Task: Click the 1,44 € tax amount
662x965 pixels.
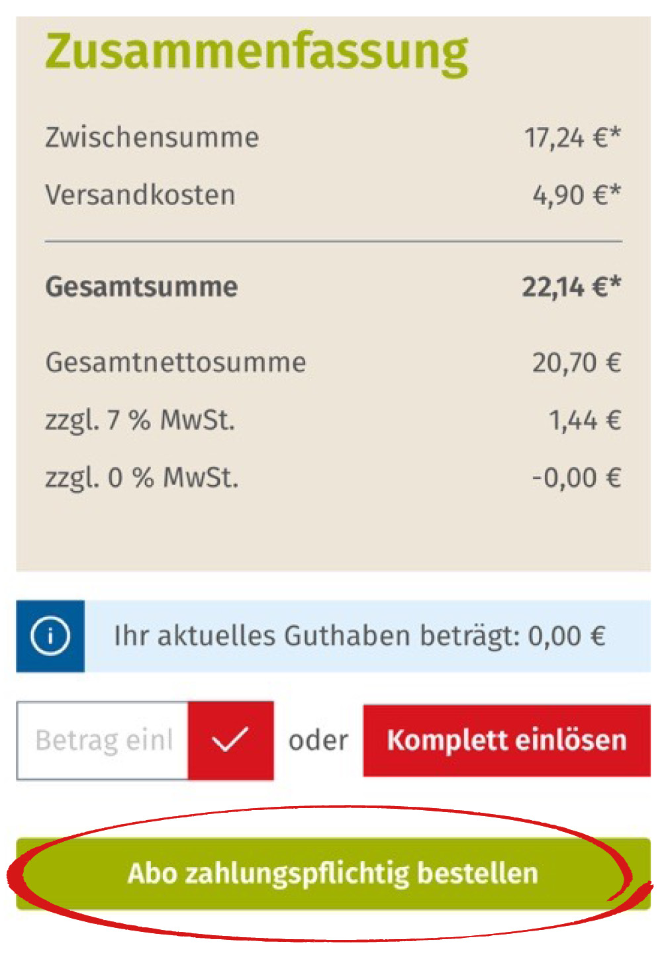Action: [x=585, y=420]
